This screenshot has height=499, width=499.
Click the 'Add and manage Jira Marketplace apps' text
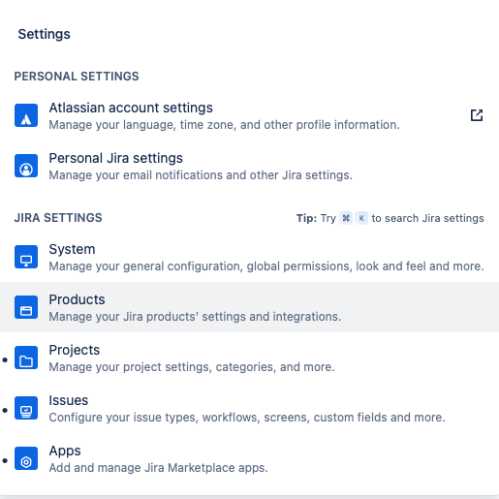click(x=159, y=468)
